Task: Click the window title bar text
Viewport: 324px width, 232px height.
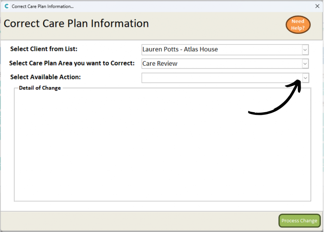Action: pyautogui.click(x=43, y=6)
